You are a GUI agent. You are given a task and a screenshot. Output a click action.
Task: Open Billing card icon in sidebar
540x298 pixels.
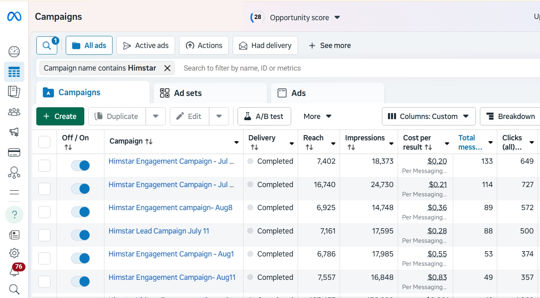pos(14,152)
